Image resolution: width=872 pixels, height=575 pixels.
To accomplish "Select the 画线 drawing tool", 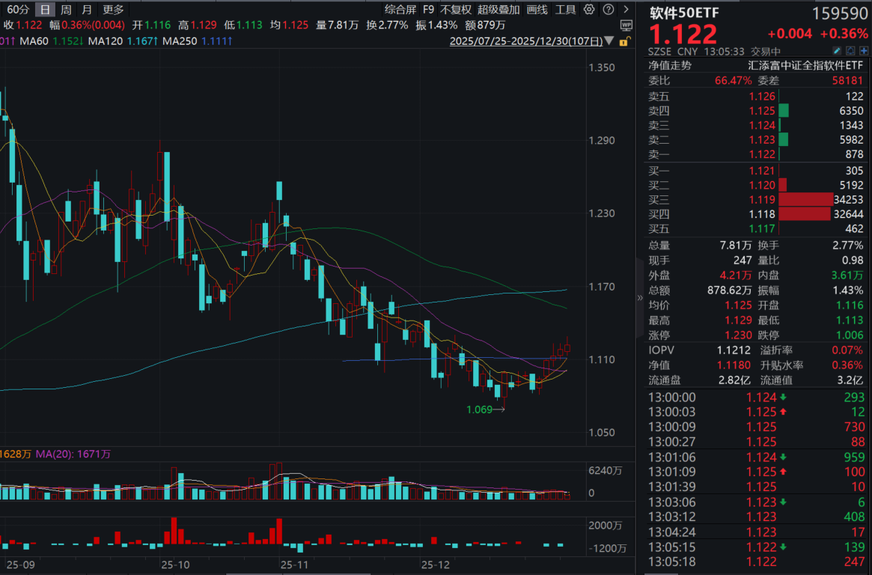I will click(x=536, y=9).
